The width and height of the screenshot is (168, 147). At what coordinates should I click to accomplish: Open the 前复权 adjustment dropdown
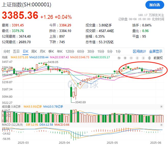point(158,58)
